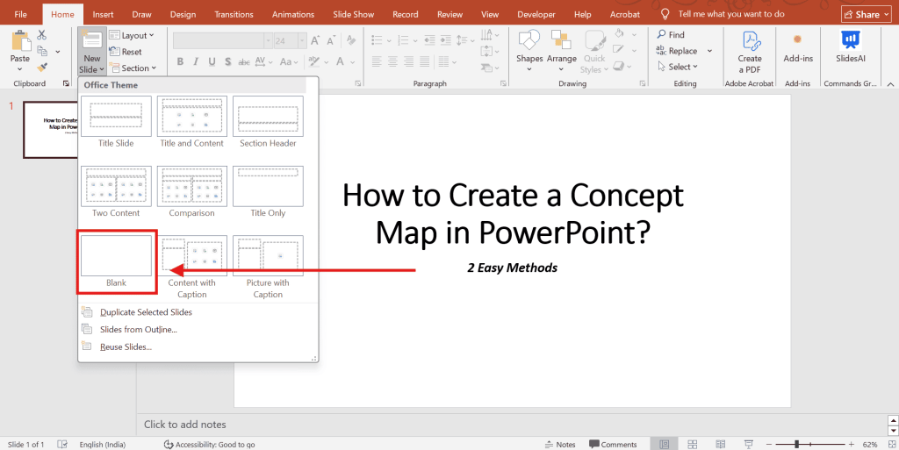Image resolution: width=899 pixels, height=450 pixels.
Task: Toggle Strikethrough formatting
Action: (244, 61)
